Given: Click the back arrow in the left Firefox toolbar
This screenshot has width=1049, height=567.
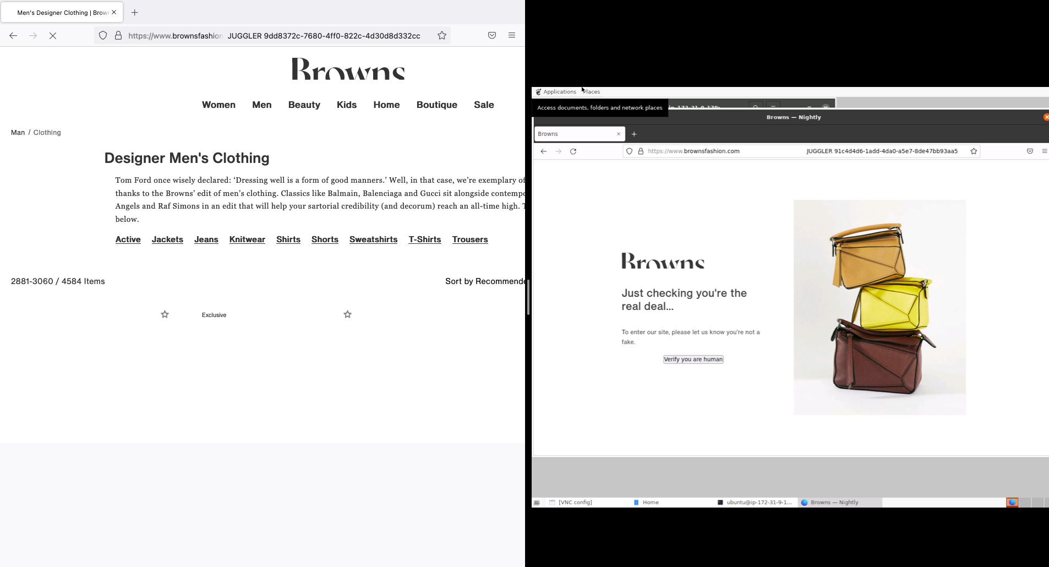Looking at the screenshot, I should click(x=13, y=35).
